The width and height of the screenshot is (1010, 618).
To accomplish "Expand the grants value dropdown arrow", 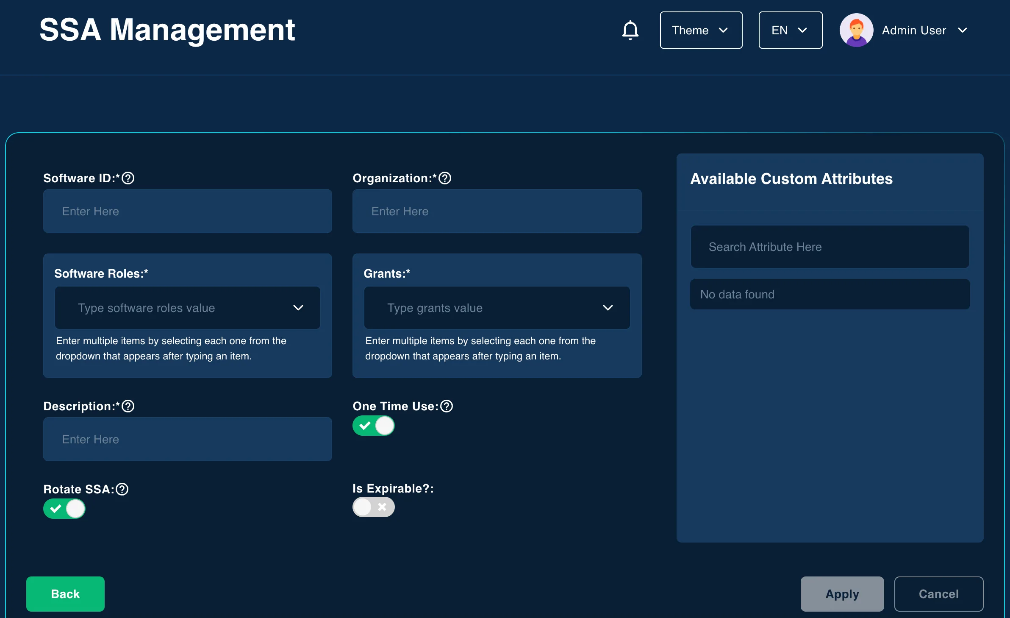I will 608,308.
